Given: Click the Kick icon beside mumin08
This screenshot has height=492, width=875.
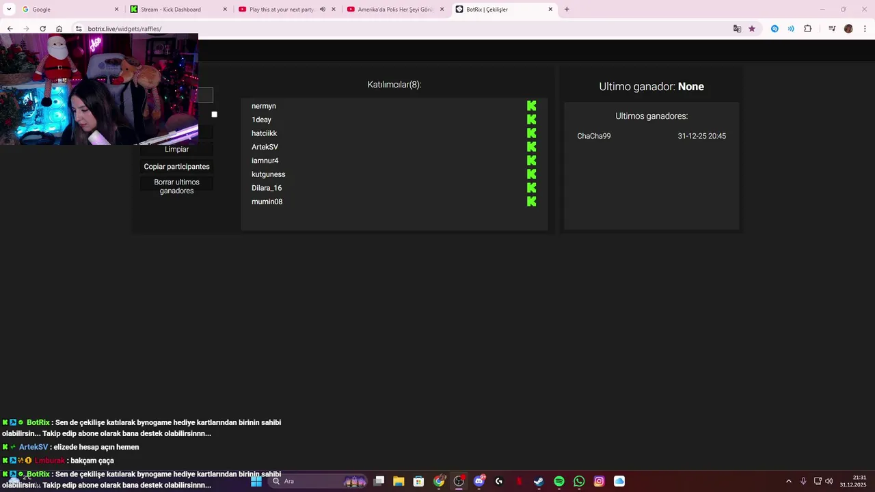Looking at the screenshot, I should coord(531,202).
